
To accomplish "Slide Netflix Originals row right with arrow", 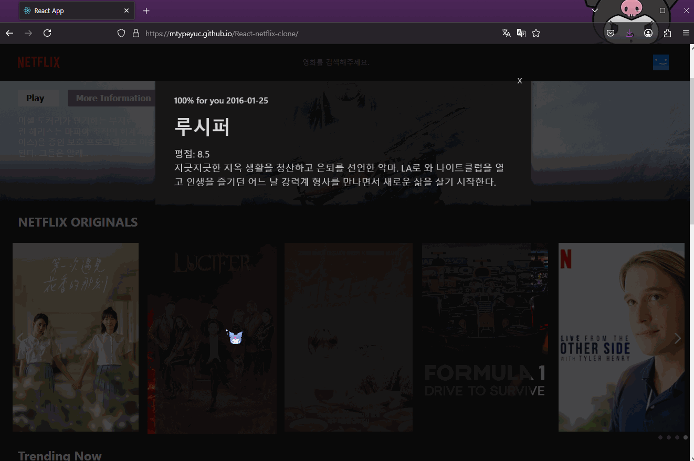I will coord(678,338).
